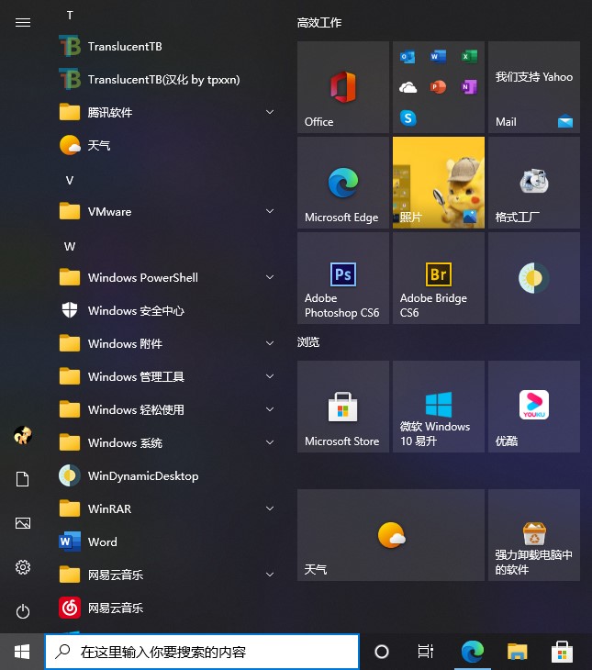Click the 浏览 group title
592x670 pixels.
[x=308, y=341]
